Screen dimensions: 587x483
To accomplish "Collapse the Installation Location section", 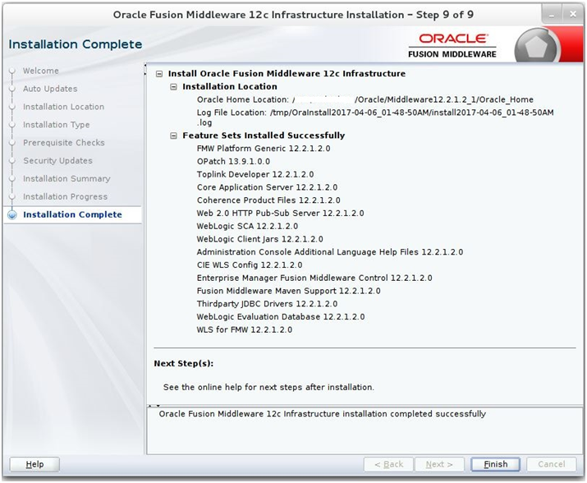I will pyautogui.click(x=173, y=87).
